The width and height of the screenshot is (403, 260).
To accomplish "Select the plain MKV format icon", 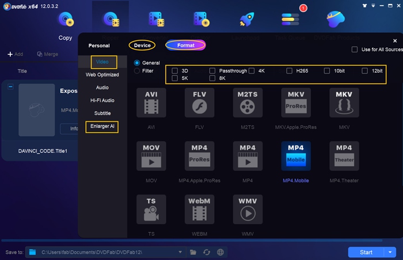I will coord(344,103).
